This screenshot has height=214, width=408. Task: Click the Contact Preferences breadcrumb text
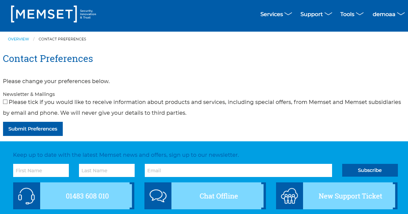[62, 39]
